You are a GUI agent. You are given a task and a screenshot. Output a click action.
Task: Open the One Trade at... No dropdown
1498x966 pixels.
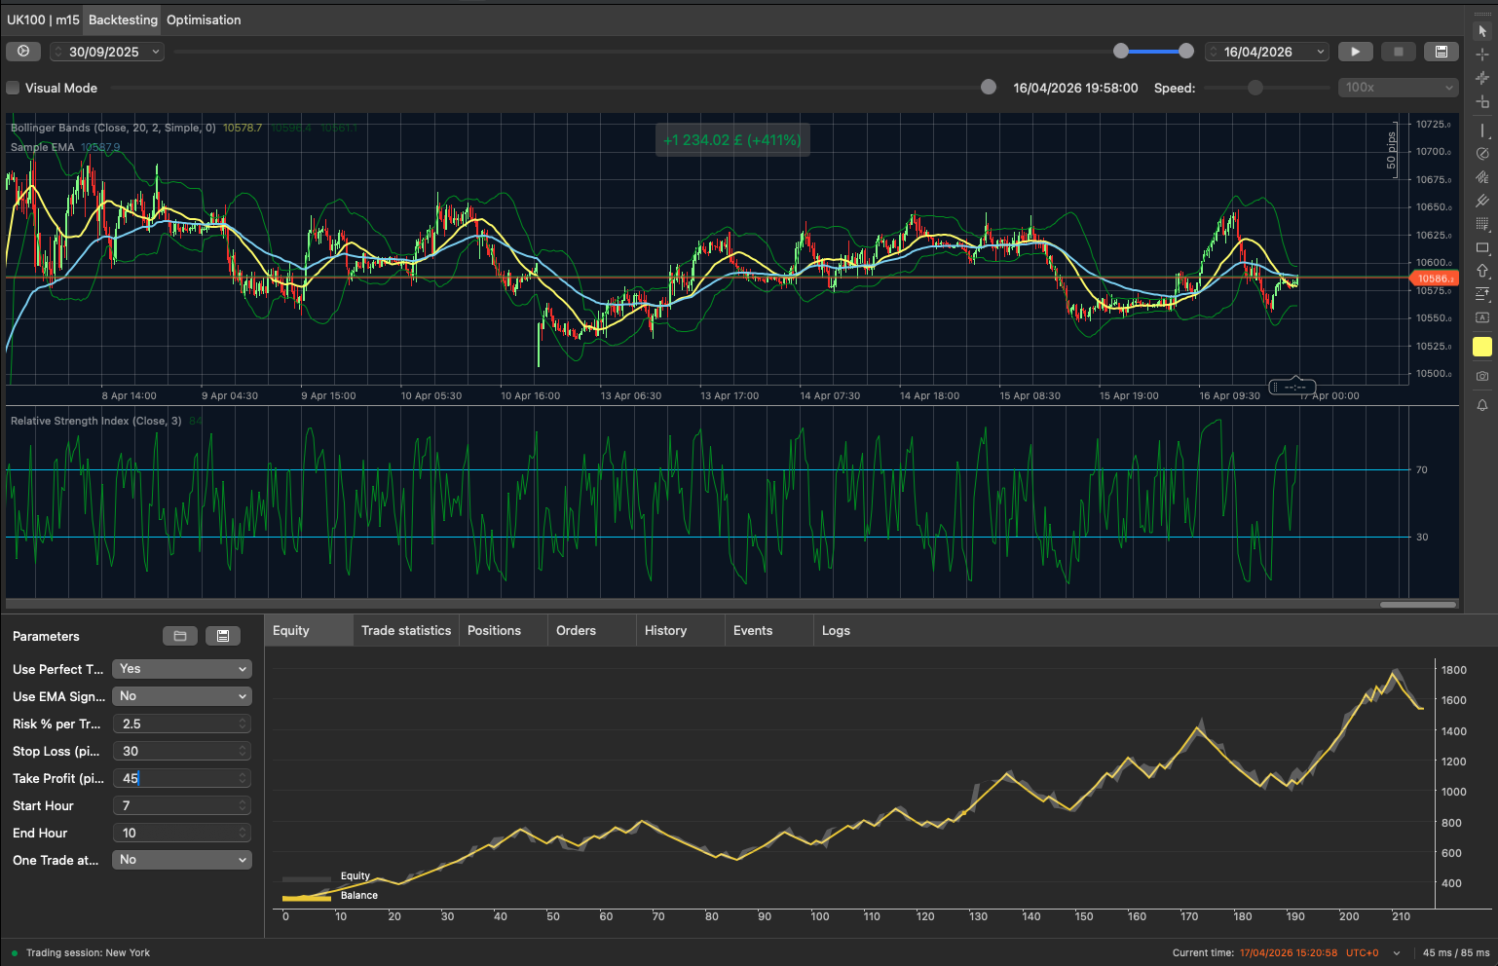(182, 860)
